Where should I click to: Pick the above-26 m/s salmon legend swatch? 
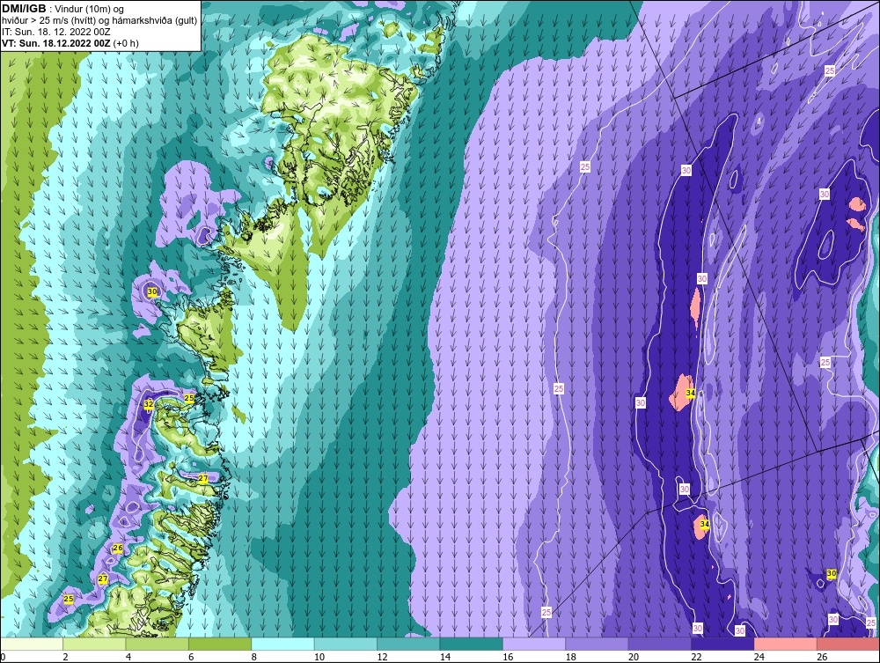(x=848, y=644)
